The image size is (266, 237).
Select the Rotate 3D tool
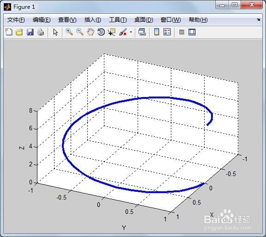[x=101, y=32]
